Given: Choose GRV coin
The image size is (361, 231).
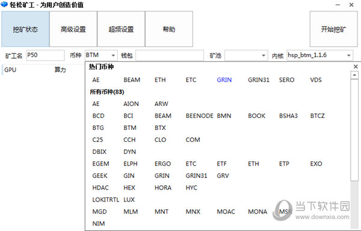Looking at the screenshot, I should point(223,176).
